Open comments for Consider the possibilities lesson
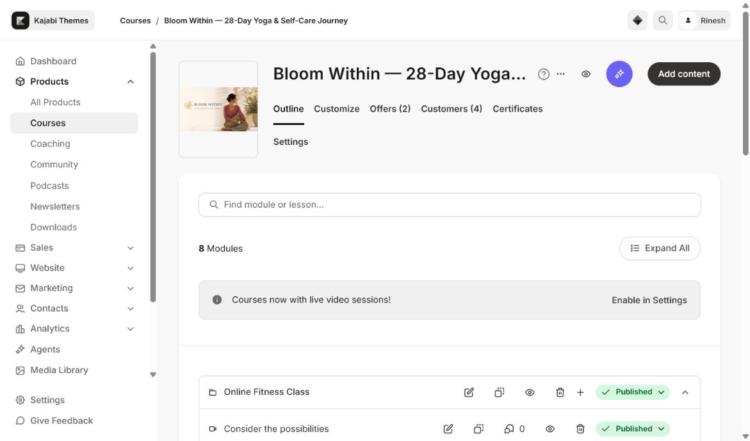The width and height of the screenshot is (750, 441). click(514, 429)
